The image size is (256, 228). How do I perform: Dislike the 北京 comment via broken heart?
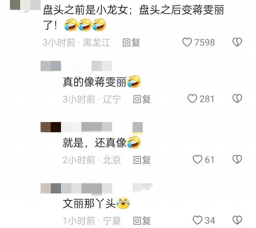coord(237,160)
